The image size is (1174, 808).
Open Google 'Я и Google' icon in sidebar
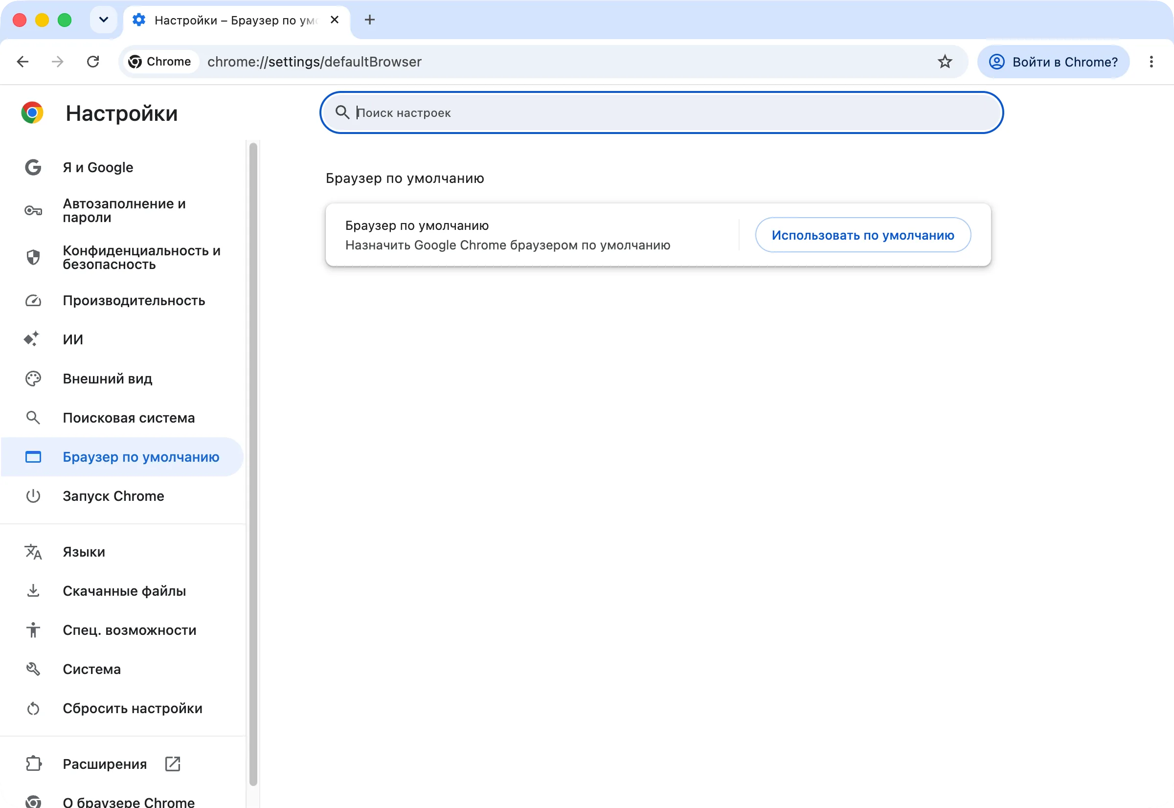click(33, 168)
